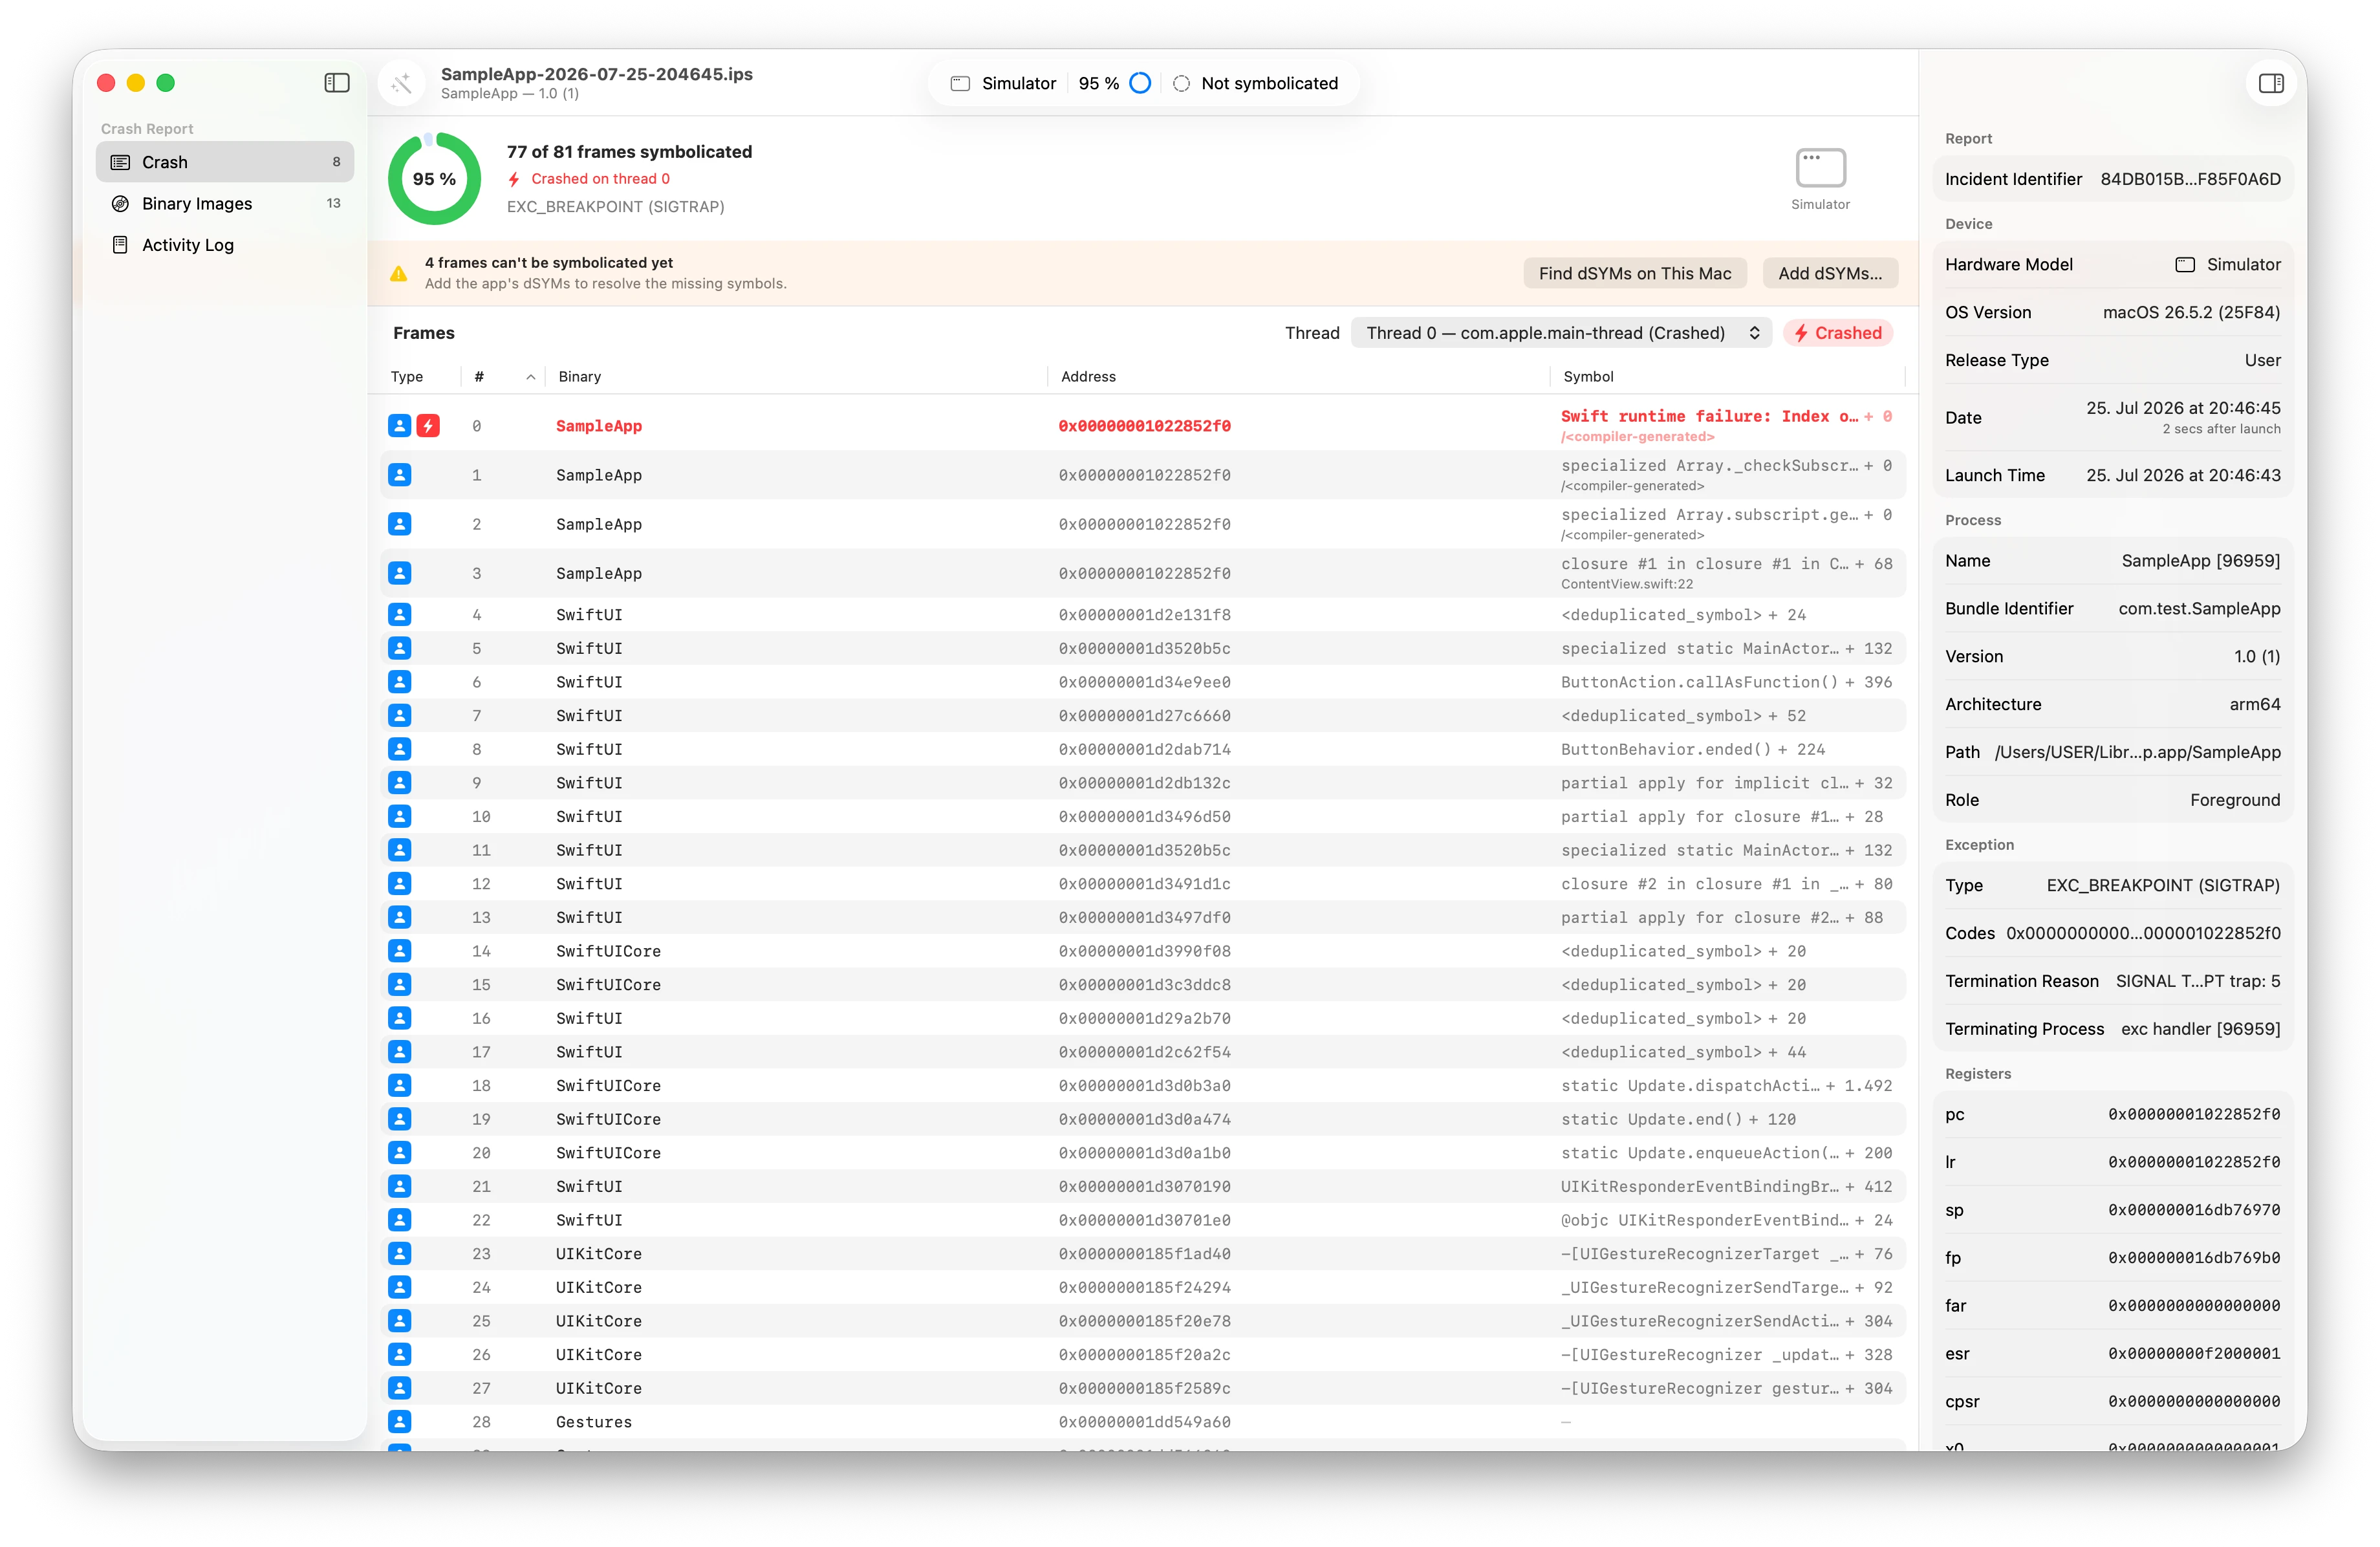Click Launch Time value in inspector
The image size is (2380, 1547).
(x=2183, y=476)
